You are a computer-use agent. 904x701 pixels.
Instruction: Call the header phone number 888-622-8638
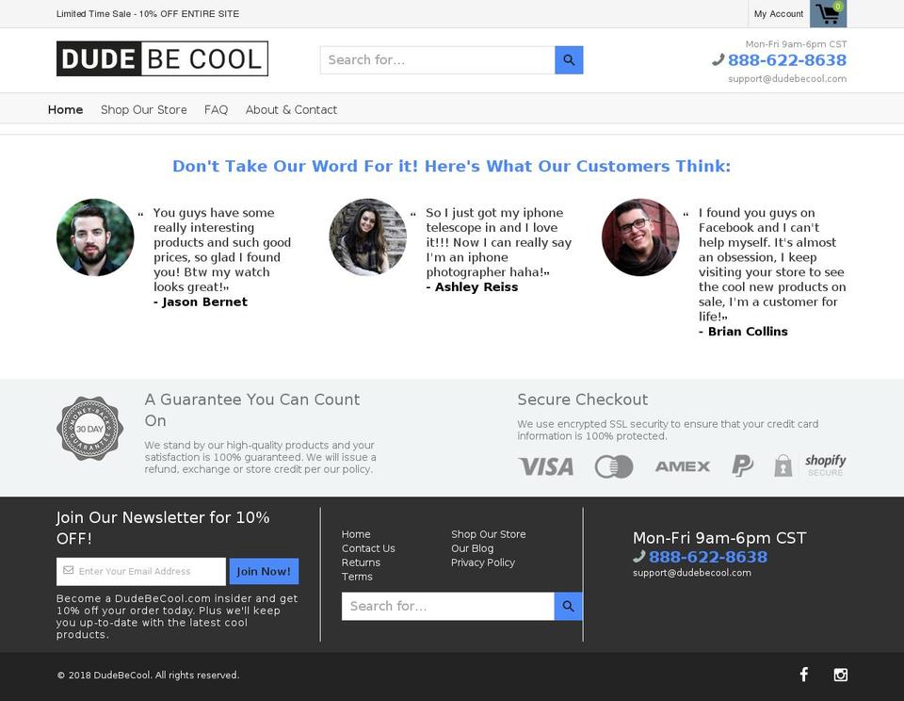pyautogui.click(x=787, y=60)
